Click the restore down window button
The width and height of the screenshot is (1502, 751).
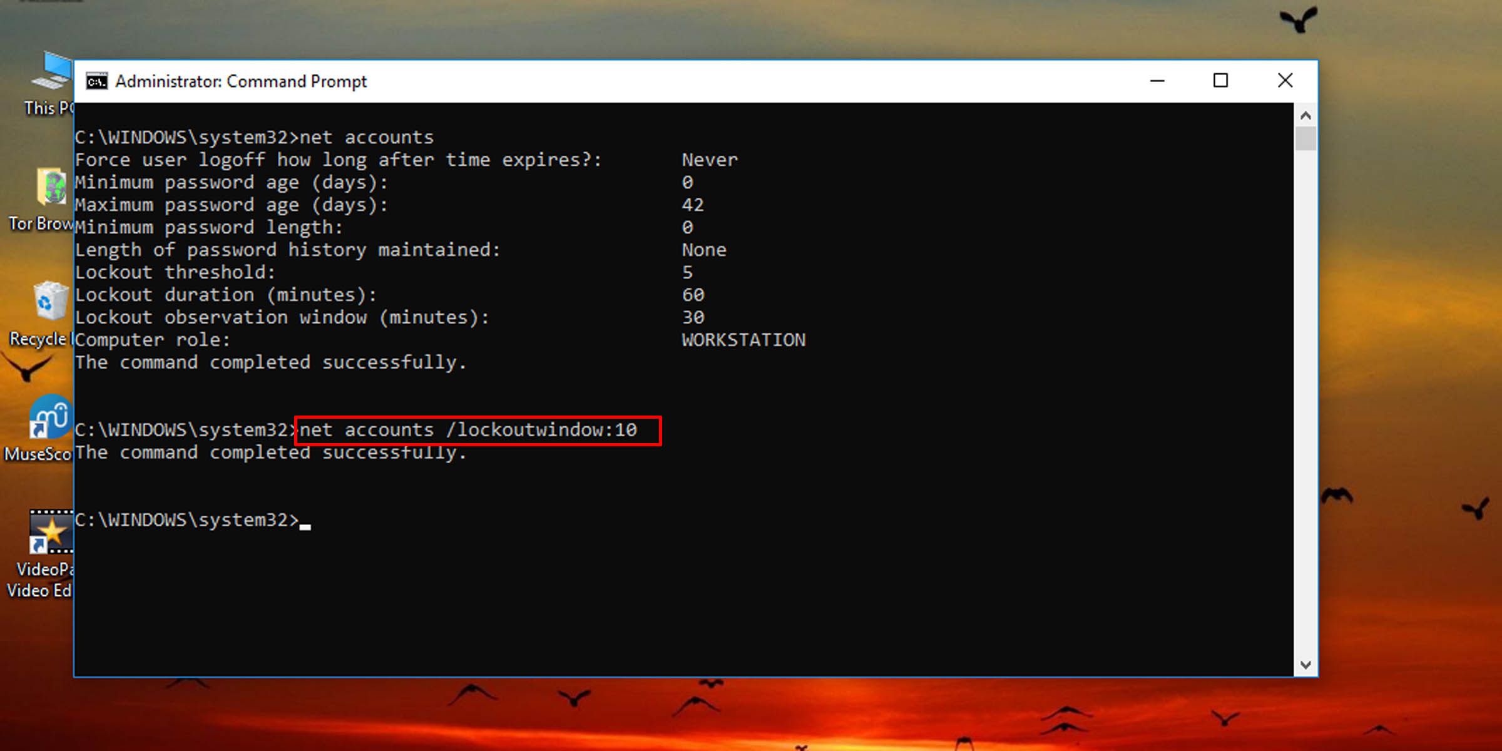coord(1220,81)
